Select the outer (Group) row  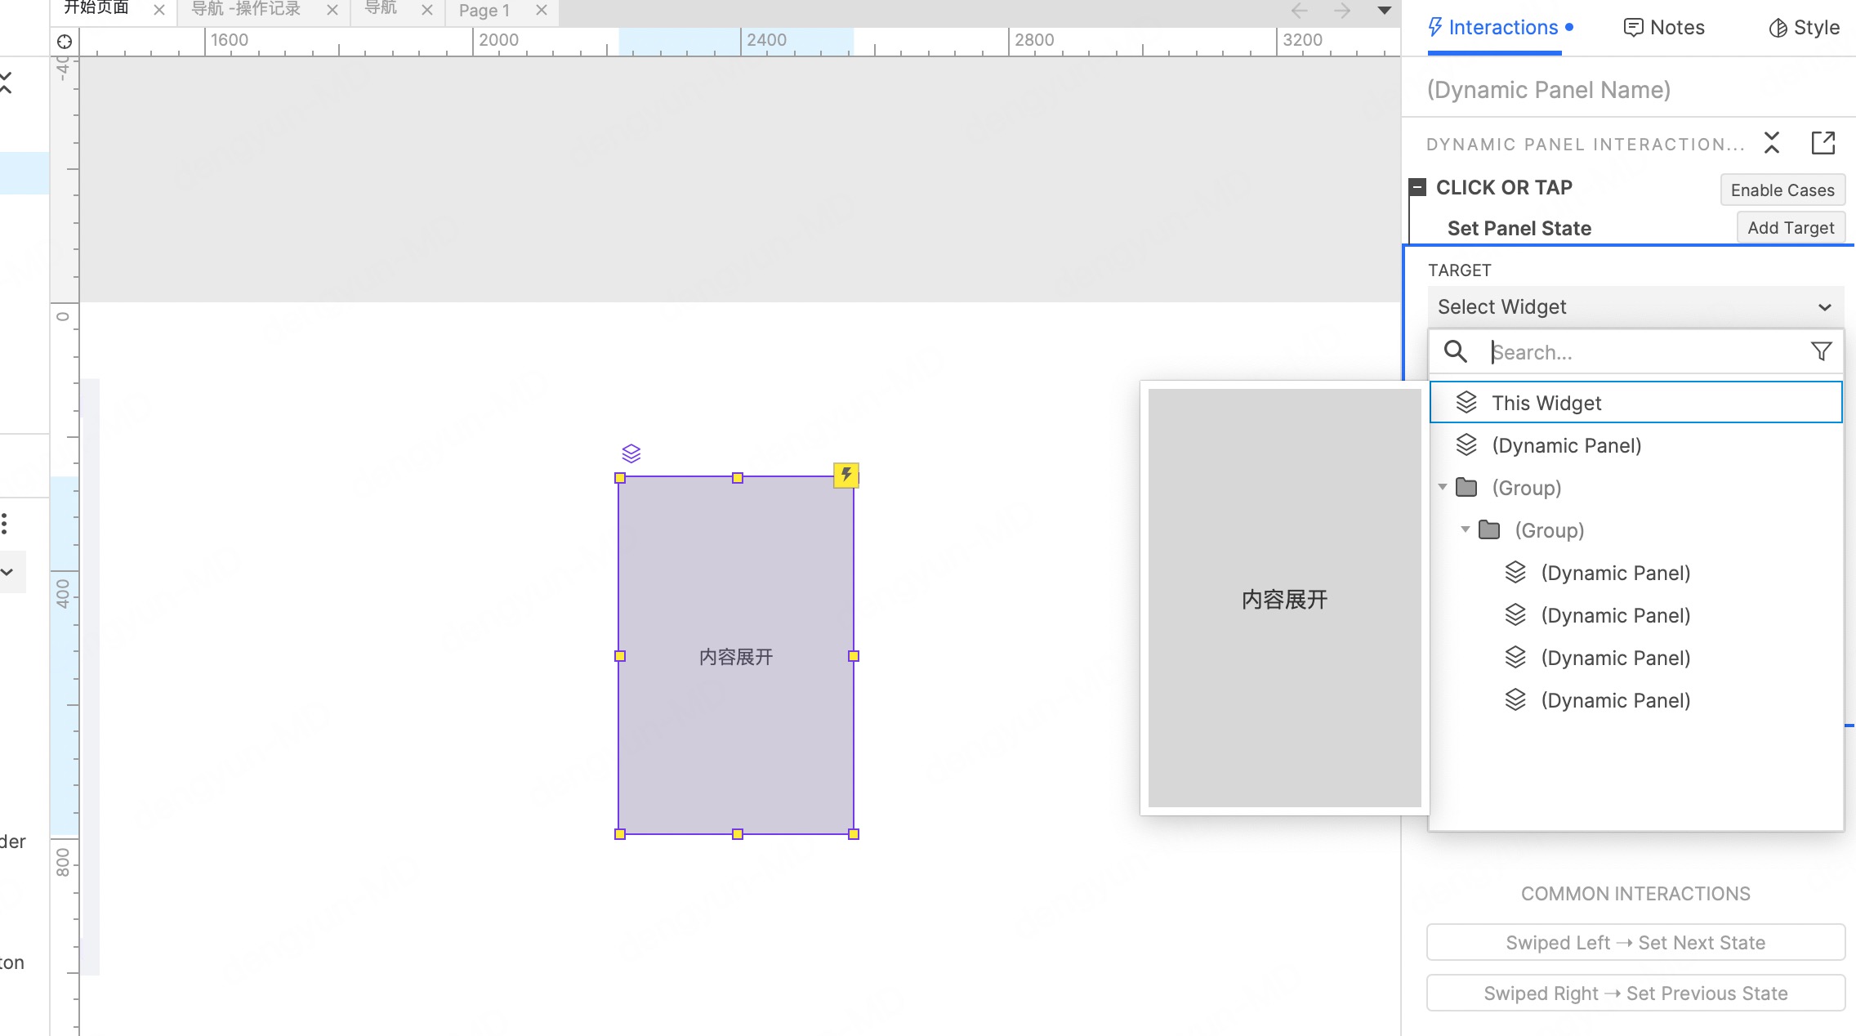(1635, 488)
